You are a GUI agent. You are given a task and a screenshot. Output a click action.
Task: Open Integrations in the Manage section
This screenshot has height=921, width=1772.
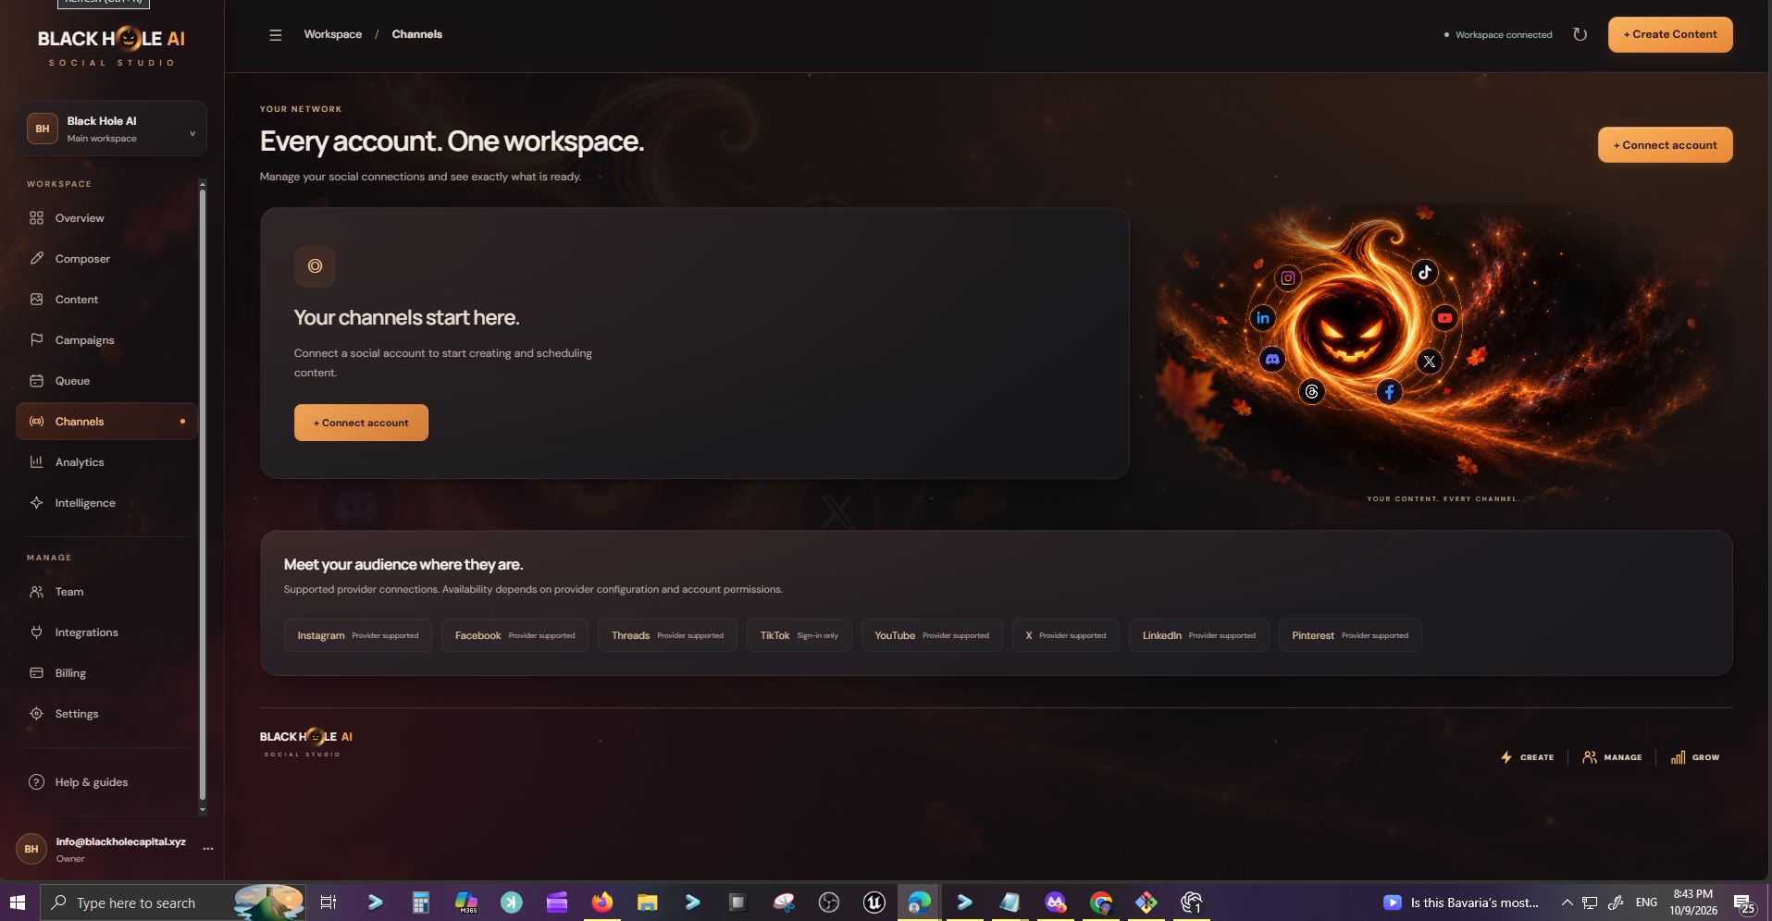[x=106, y=632]
